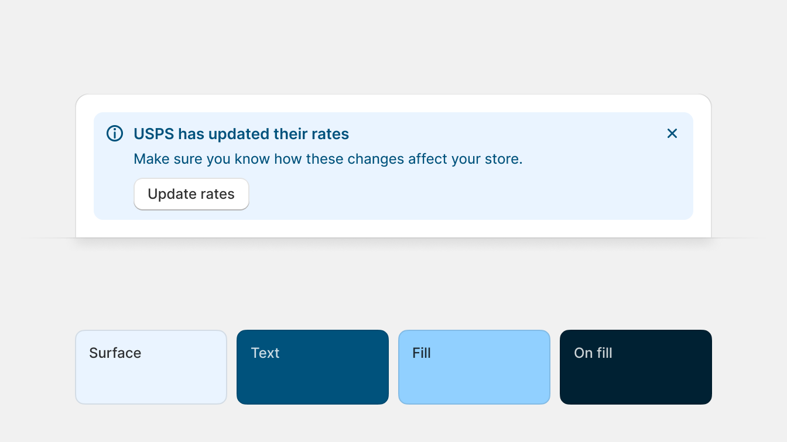
Task: Click the word rates in banner title
Action: pyautogui.click(x=330, y=134)
